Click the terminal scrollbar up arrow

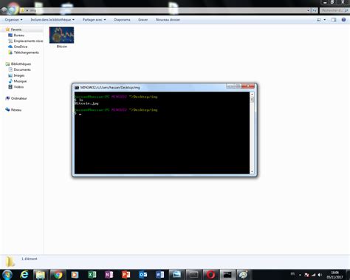[x=252, y=95]
